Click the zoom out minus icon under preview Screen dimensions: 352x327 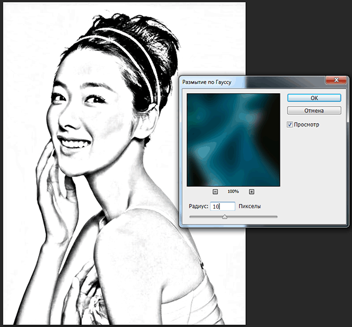tap(215, 192)
